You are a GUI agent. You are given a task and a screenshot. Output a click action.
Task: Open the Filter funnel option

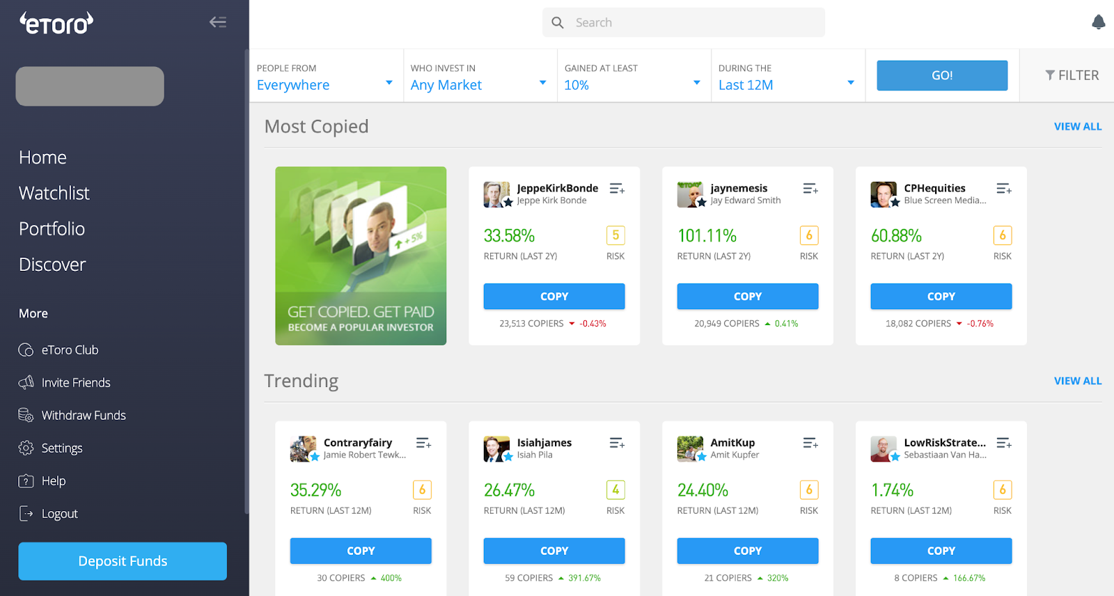[x=1072, y=75]
